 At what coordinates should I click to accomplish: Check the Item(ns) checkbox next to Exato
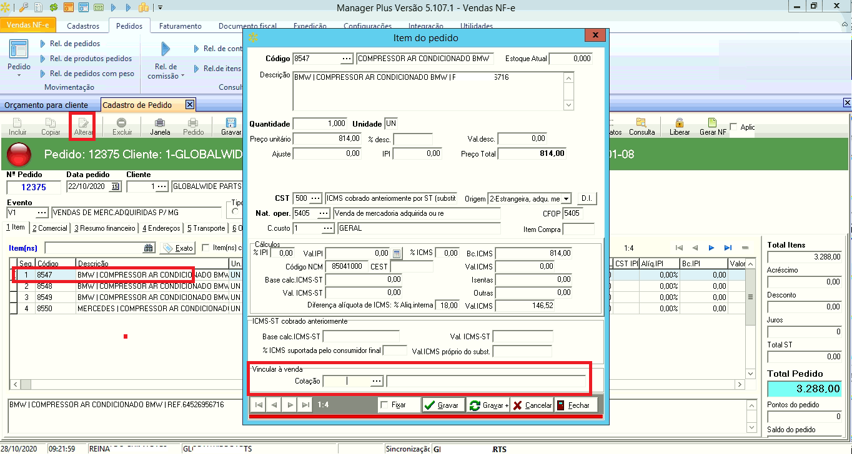coord(206,248)
